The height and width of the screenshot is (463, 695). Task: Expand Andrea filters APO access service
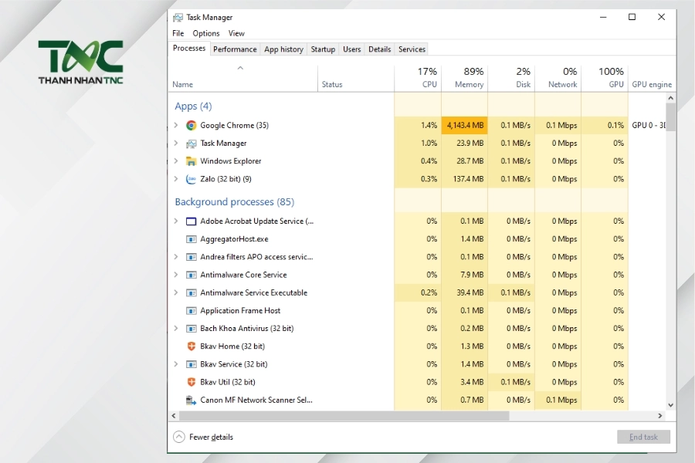176,257
